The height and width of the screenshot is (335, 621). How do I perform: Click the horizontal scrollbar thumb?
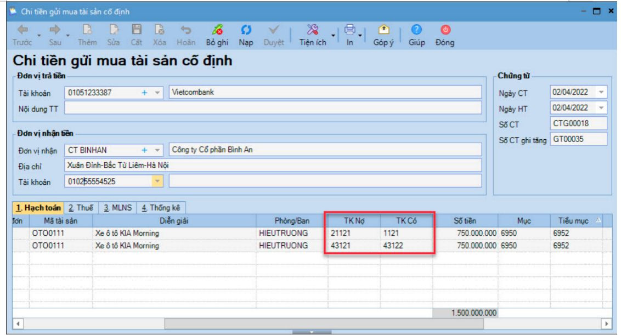click(x=324, y=324)
